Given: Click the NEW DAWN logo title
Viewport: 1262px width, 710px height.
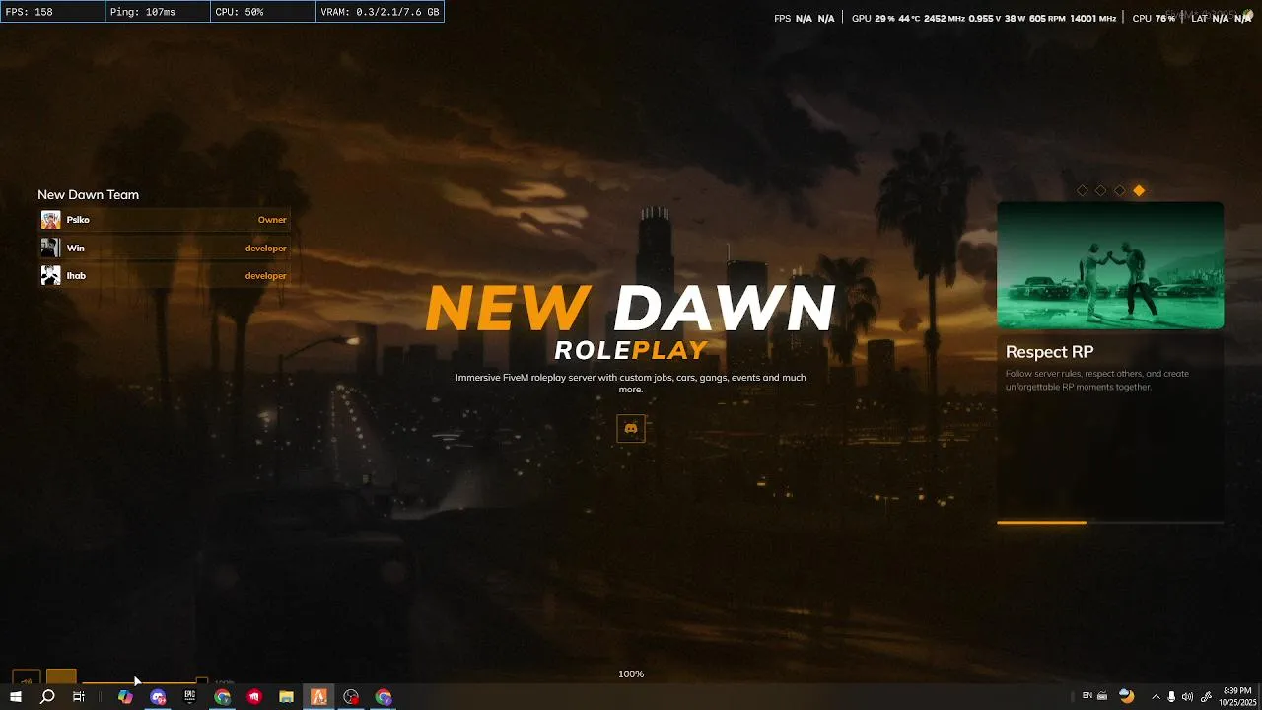Looking at the screenshot, I should point(631,308).
